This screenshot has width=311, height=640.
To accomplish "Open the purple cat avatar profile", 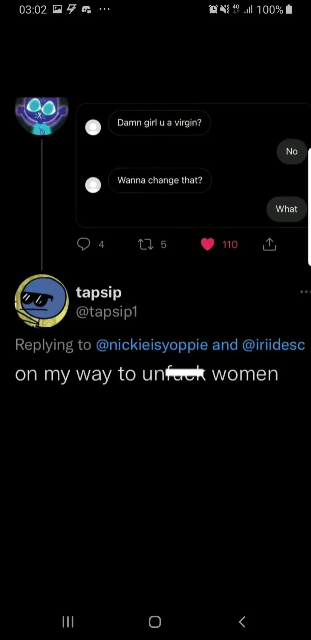I will pyautogui.click(x=41, y=116).
